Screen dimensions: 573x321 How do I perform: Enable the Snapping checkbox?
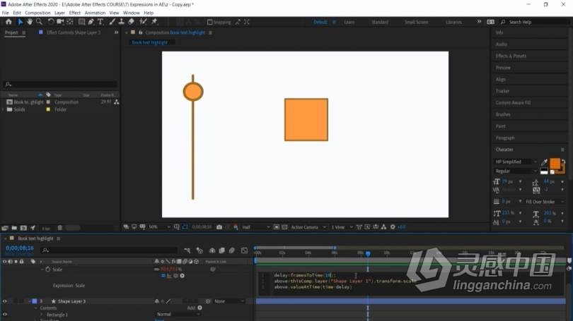(210, 23)
